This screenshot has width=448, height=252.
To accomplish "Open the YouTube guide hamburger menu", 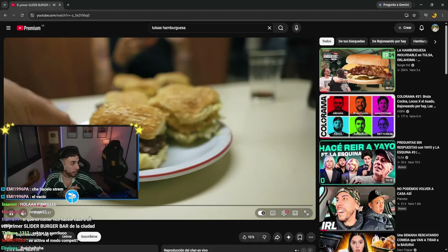I will (x=8, y=28).
